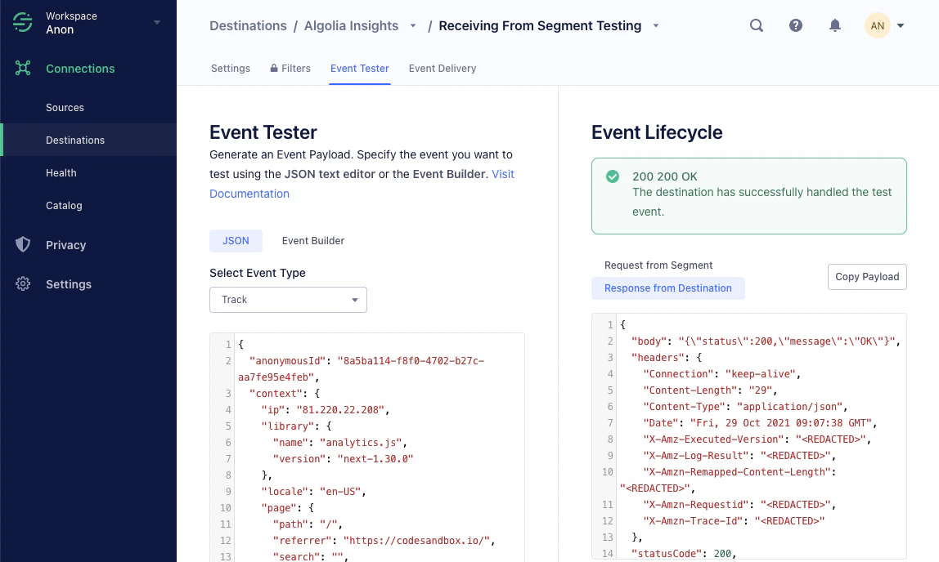
Task: Open the search icon in the top bar
Action: click(756, 25)
